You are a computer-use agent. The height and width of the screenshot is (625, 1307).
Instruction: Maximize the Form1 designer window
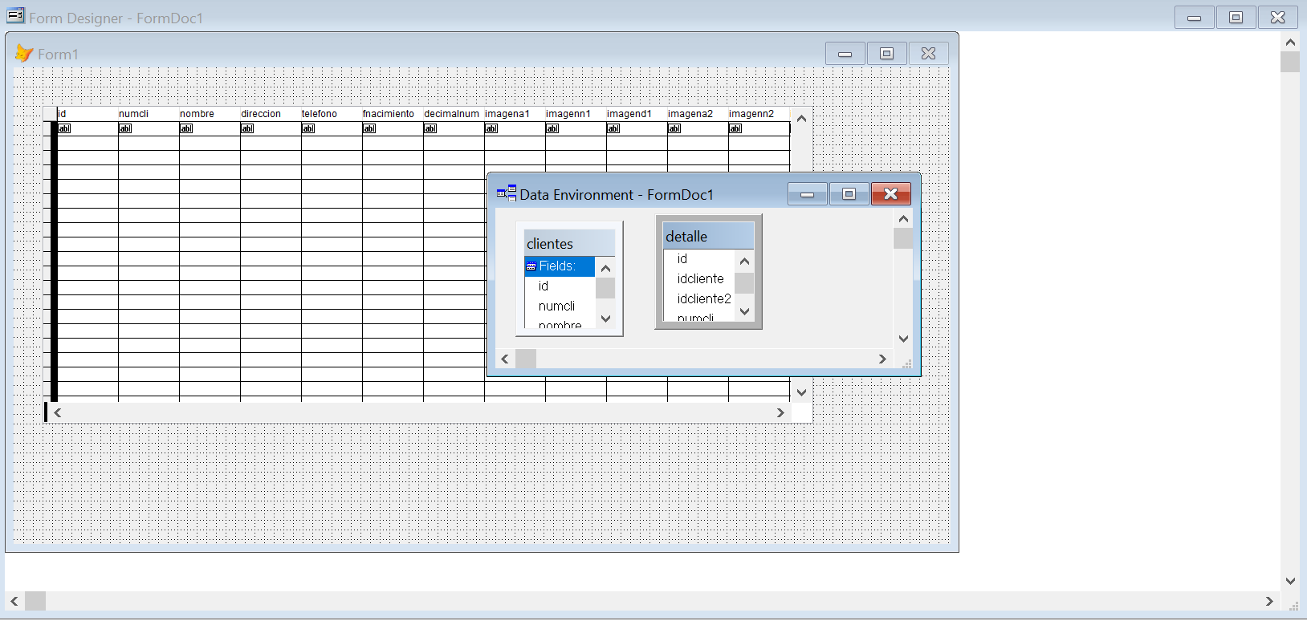click(x=886, y=54)
